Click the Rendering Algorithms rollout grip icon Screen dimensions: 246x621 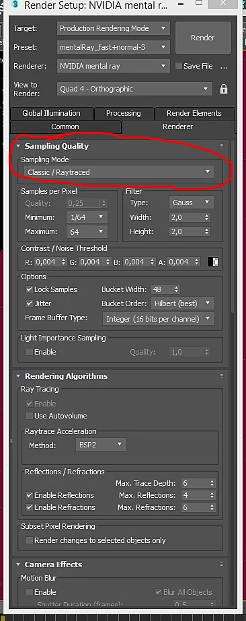tap(222, 376)
